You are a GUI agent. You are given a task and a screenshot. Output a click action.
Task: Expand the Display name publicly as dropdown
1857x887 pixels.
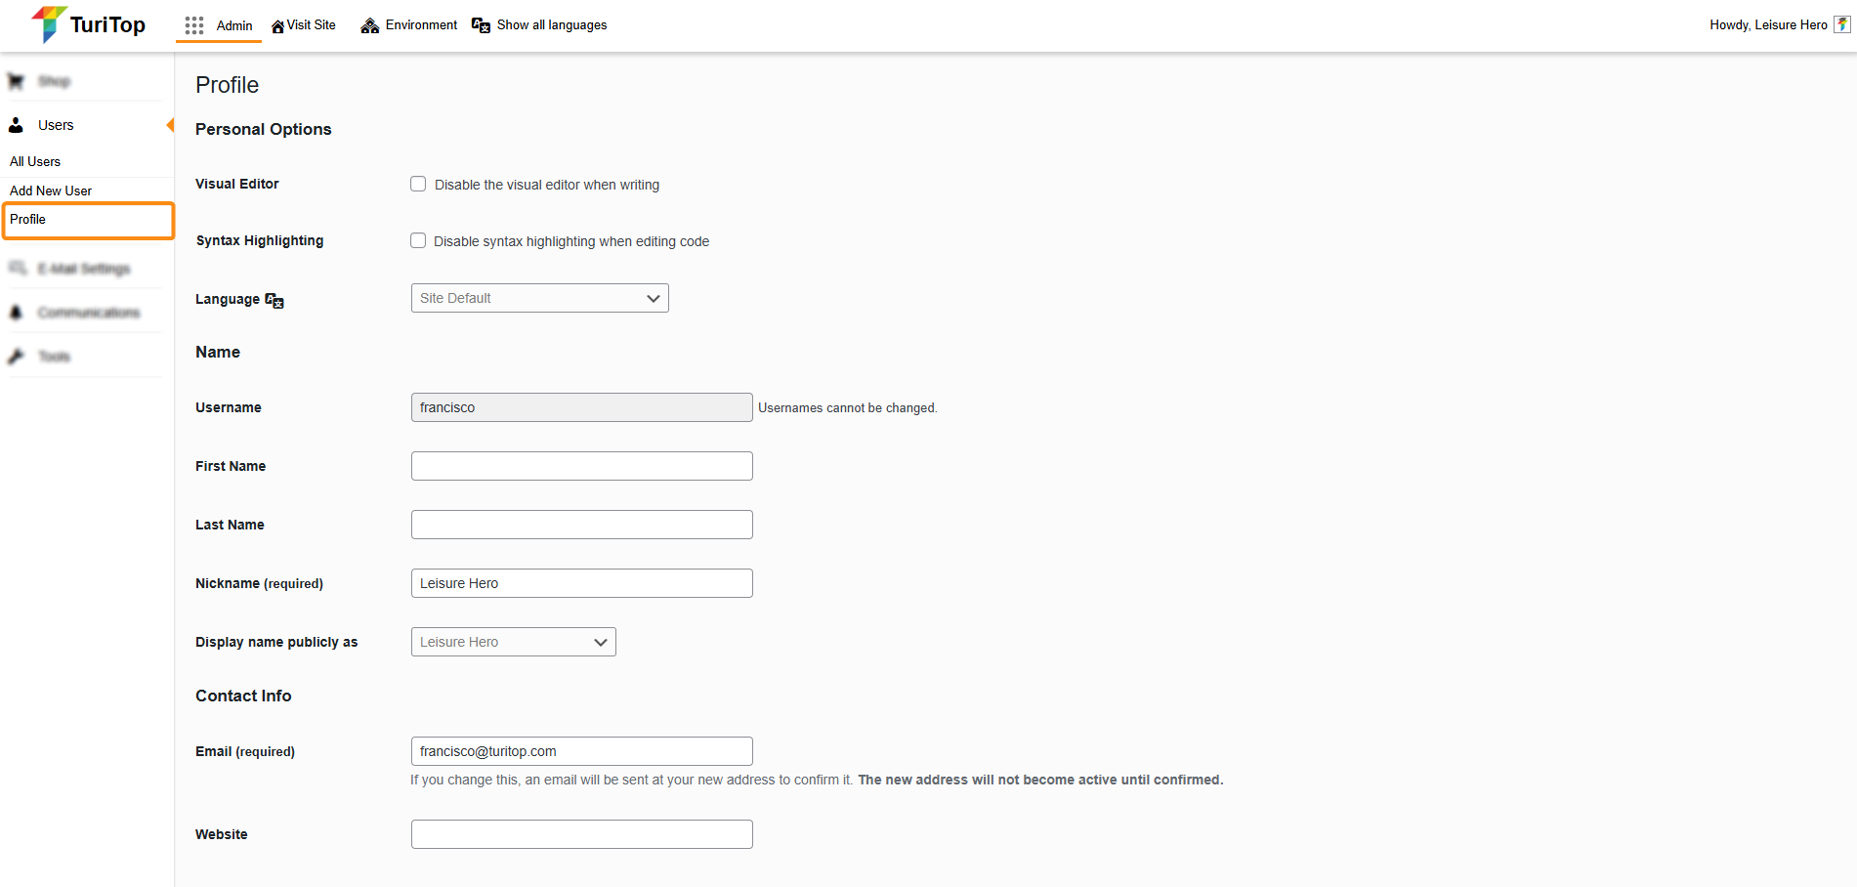pyautogui.click(x=513, y=642)
